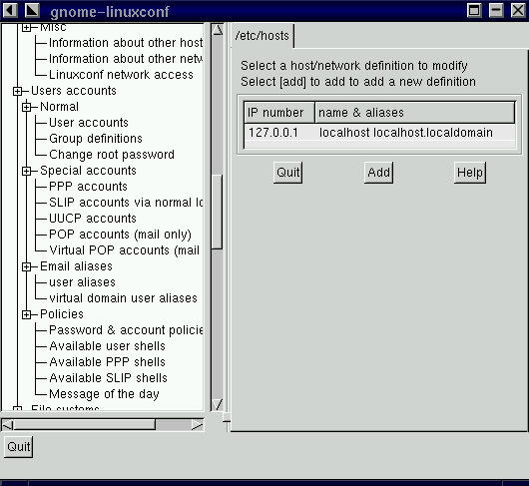Click tree scrollbar down arrow
This screenshot has height=486, width=529.
click(218, 404)
